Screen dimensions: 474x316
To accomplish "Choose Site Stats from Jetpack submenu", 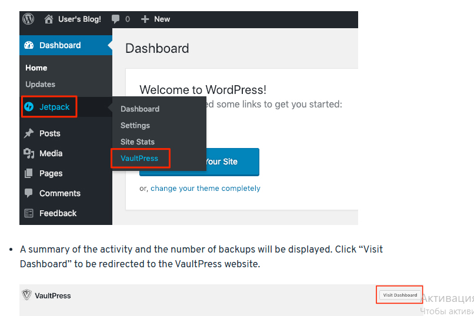I will pyautogui.click(x=138, y=142).
